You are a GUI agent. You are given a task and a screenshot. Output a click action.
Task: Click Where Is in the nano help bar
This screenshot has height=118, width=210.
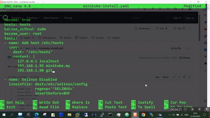[x=77, y=103]
